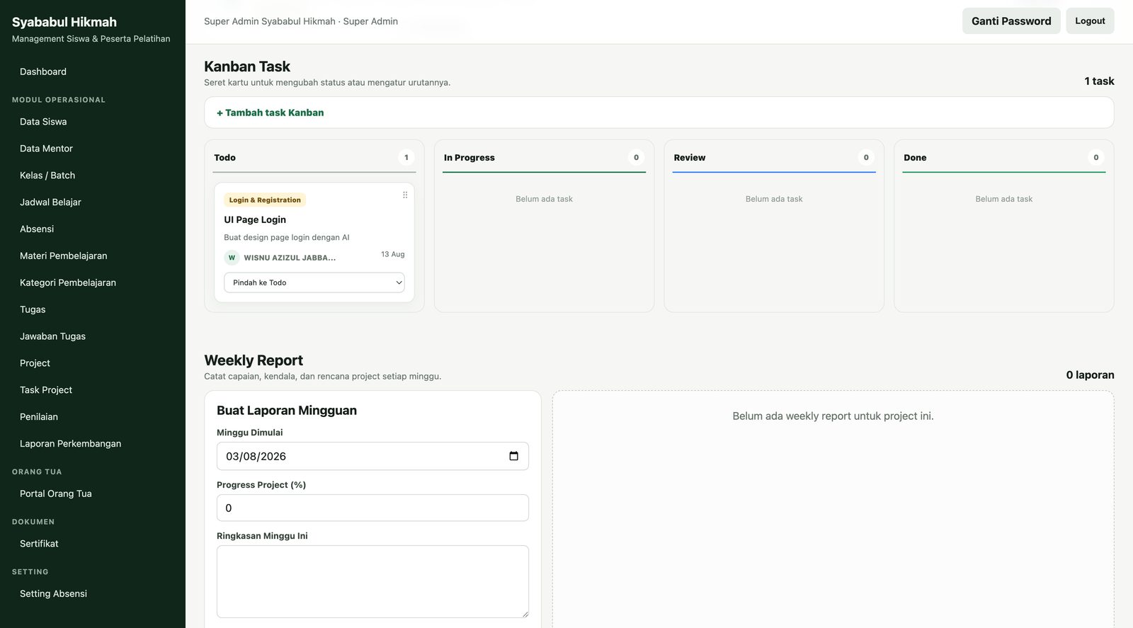
Task: Open Penilaian page
Action: click(x=39, y=417)
